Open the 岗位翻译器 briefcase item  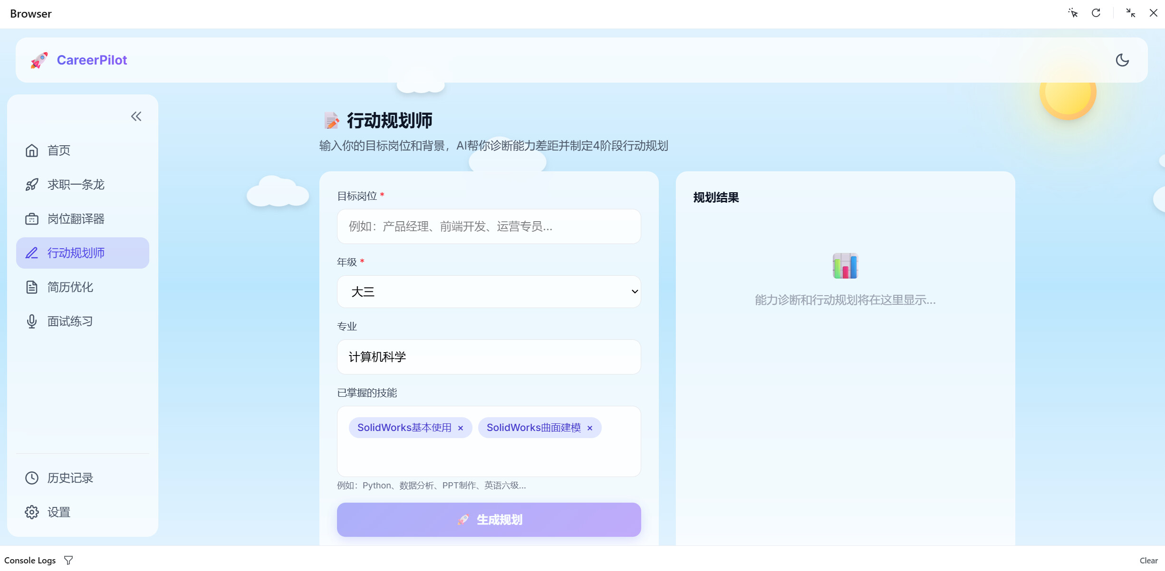coord(83,219)
